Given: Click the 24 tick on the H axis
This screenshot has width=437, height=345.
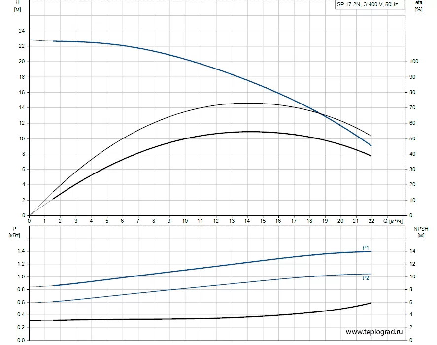Looking at the screenshot, I should (x=21, y=31).
